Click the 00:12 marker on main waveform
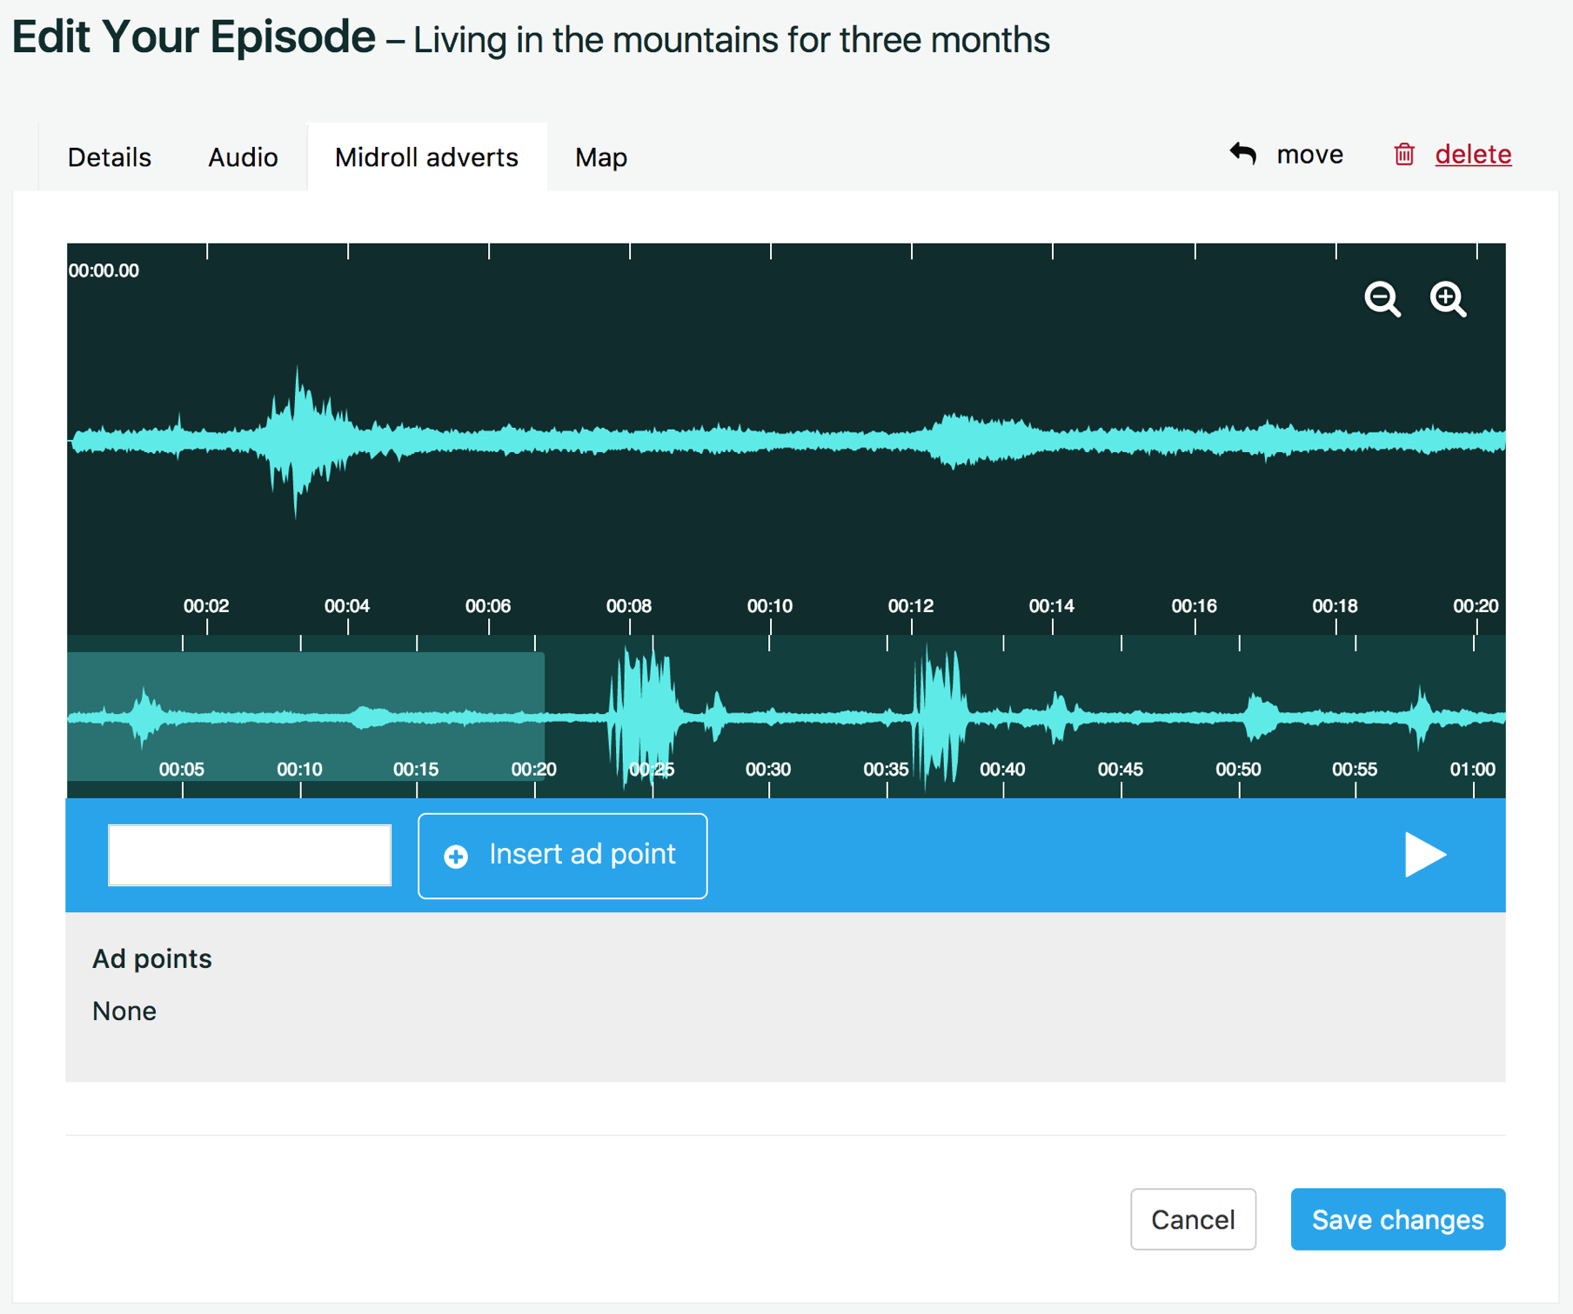The width and height of the screenshot is (1573, 1314). click(911, 606)
